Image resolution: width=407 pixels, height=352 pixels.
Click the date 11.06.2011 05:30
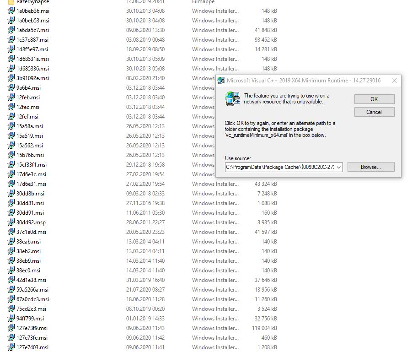click(145, 213)
